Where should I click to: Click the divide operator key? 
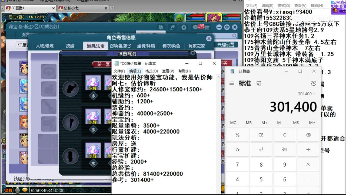[x=308, y=149]
